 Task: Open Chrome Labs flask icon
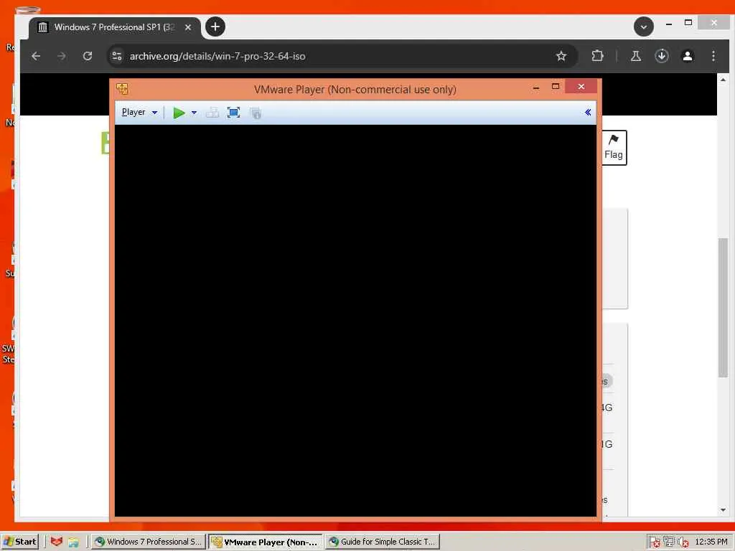pyautogui.click(x=636, y=56)
